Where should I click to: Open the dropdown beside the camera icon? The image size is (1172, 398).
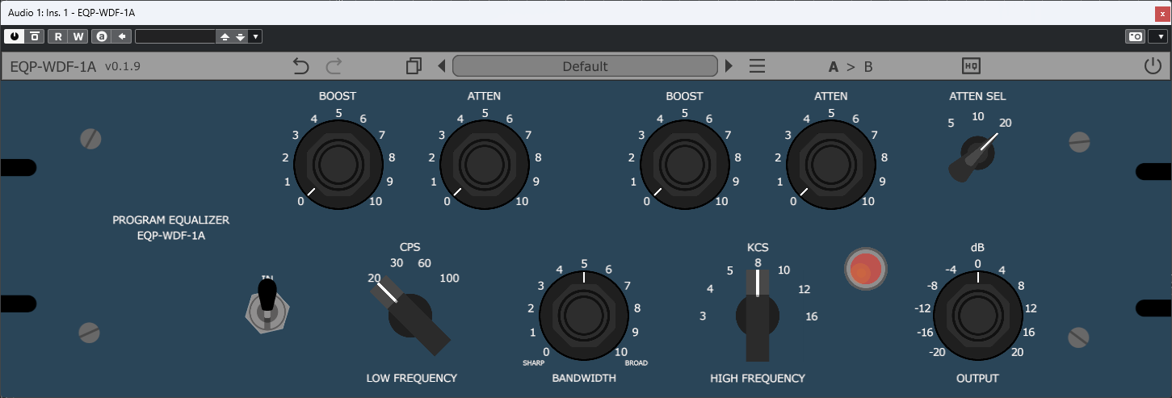pyautogui.click(x=1157, y=36)
